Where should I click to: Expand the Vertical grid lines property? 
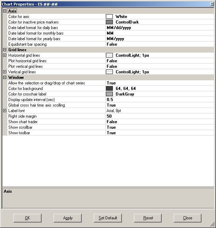point(4,72)
